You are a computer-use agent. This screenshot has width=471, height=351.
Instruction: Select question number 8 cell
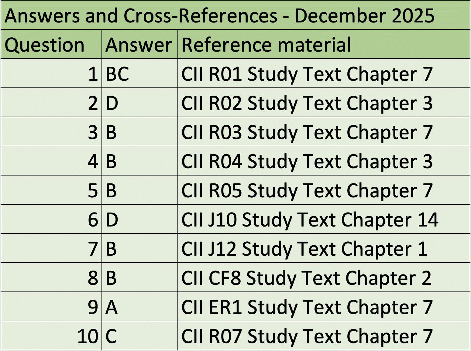click(51, 278)
